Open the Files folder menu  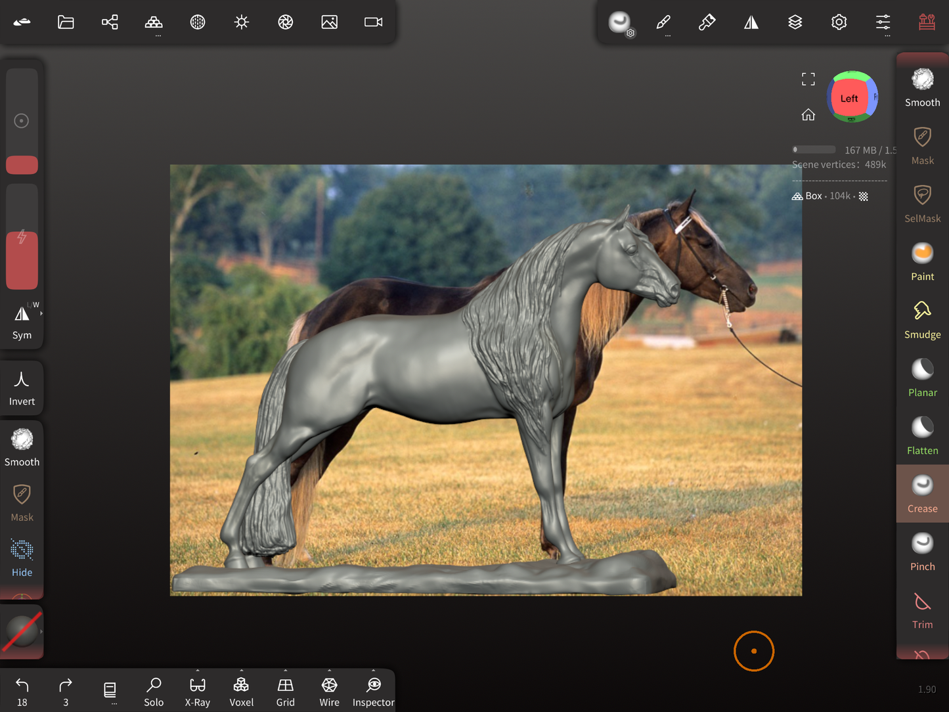[66, 22]
